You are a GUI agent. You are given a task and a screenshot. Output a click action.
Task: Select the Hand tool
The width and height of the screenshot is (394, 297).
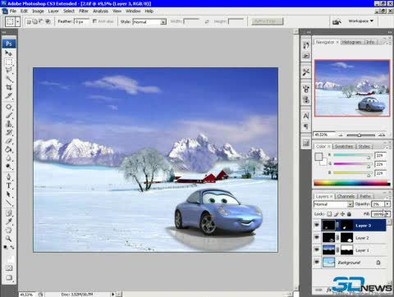pos(9,230)
